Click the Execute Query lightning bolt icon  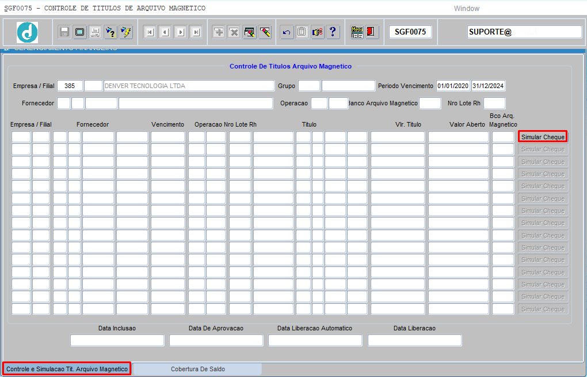click(126, 32)
